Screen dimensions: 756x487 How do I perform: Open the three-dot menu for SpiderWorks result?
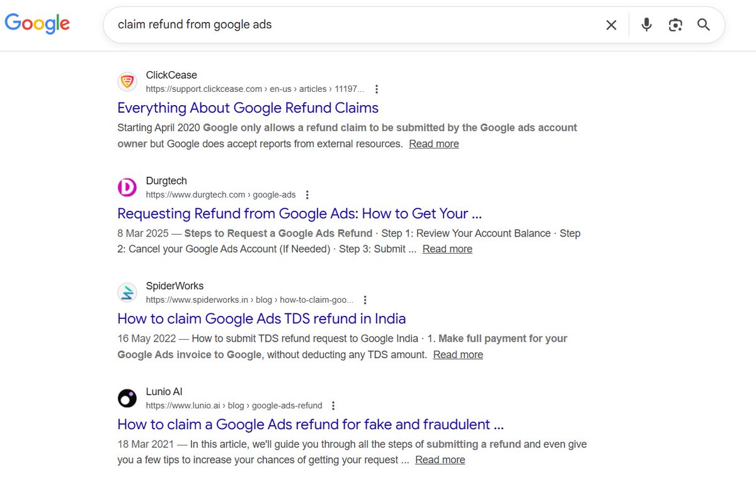[x=365, y=300]
